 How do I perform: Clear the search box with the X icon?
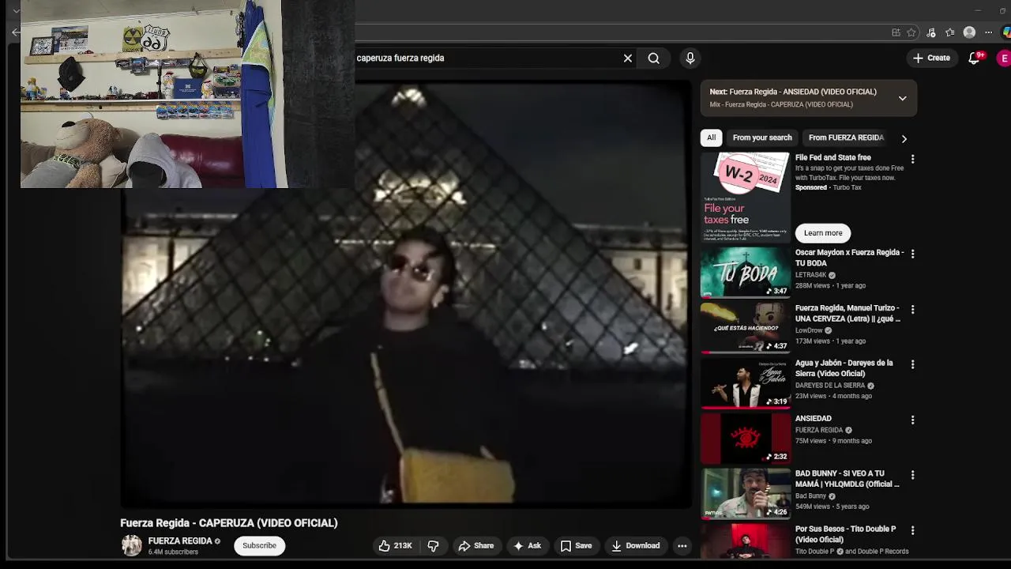(x=628, y=58)
